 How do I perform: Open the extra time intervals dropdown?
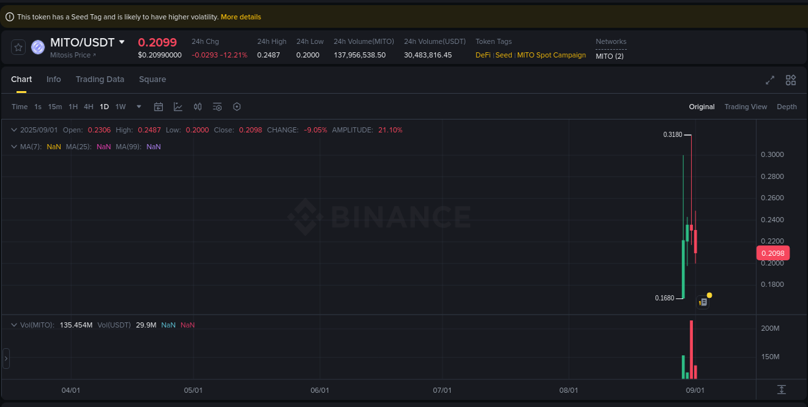138,107
